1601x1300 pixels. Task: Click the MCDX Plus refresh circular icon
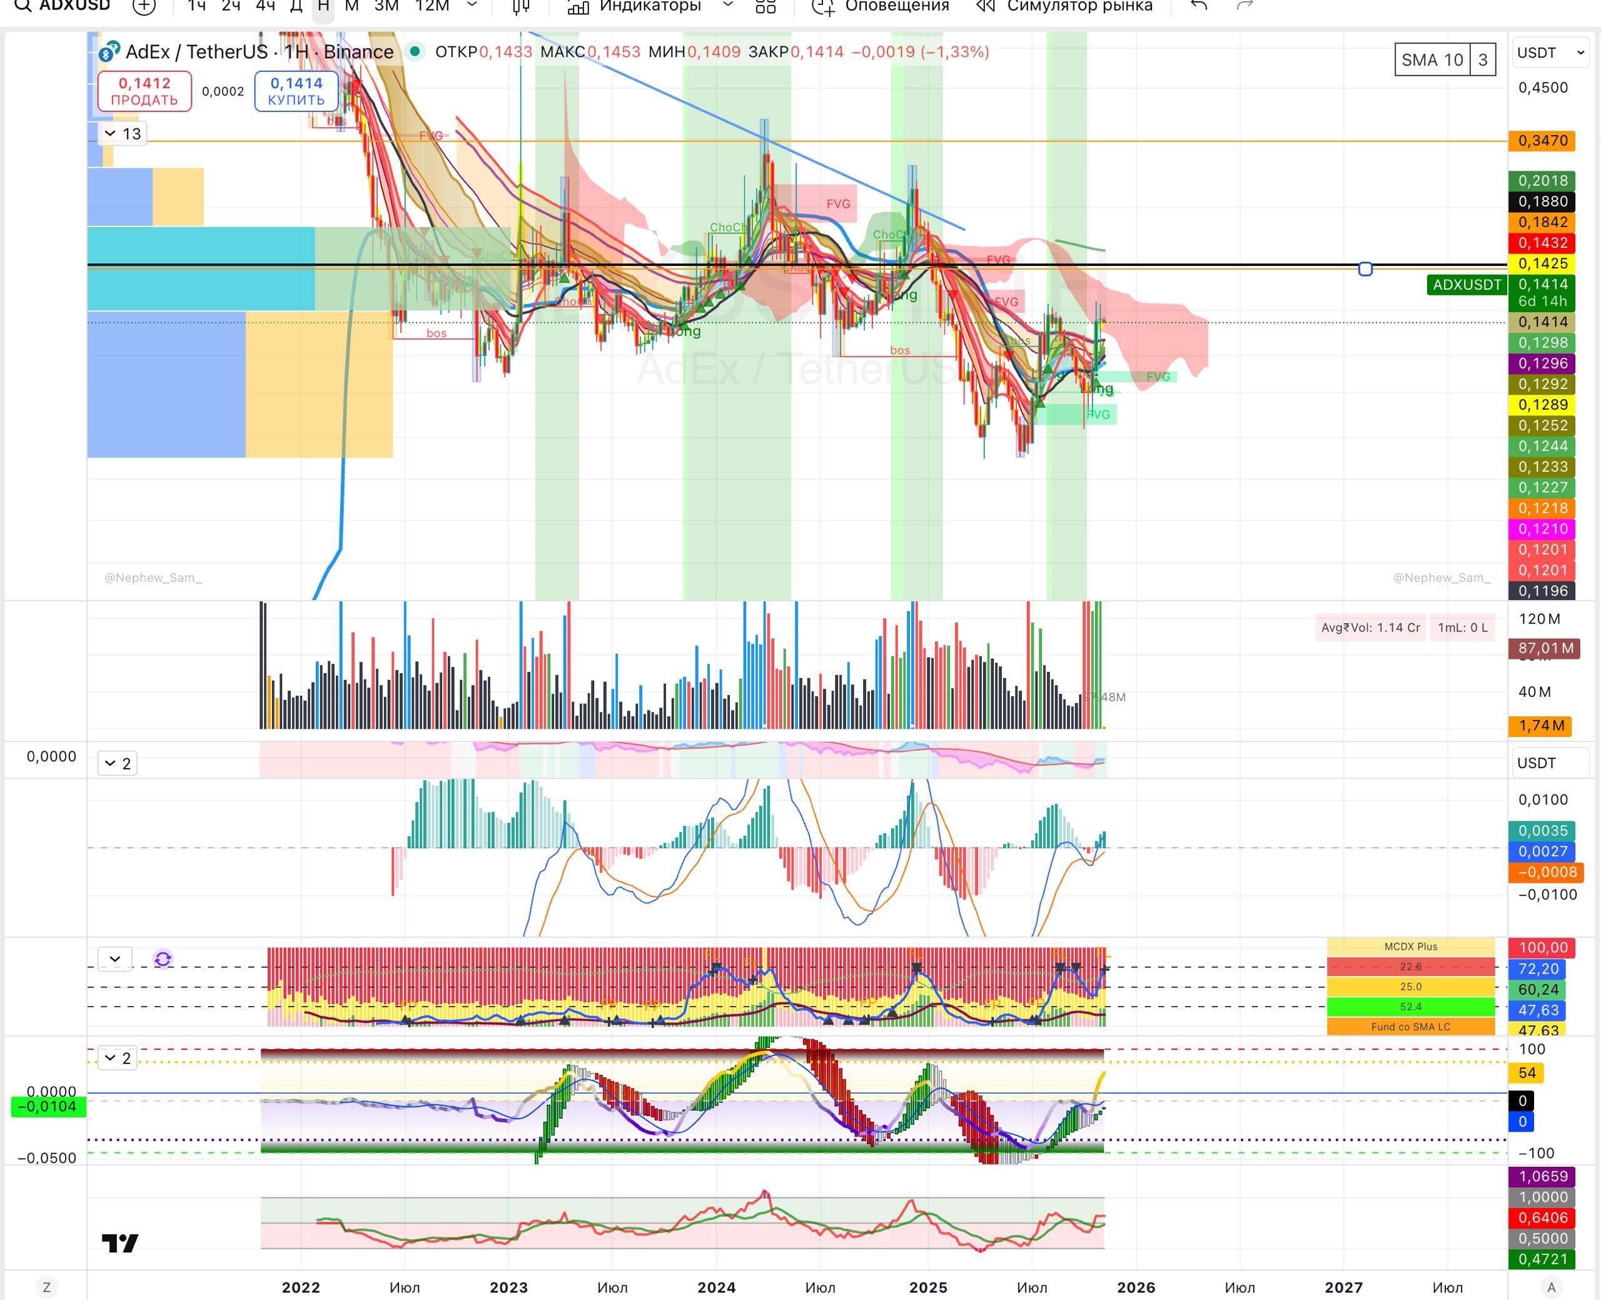coord(163,959)
